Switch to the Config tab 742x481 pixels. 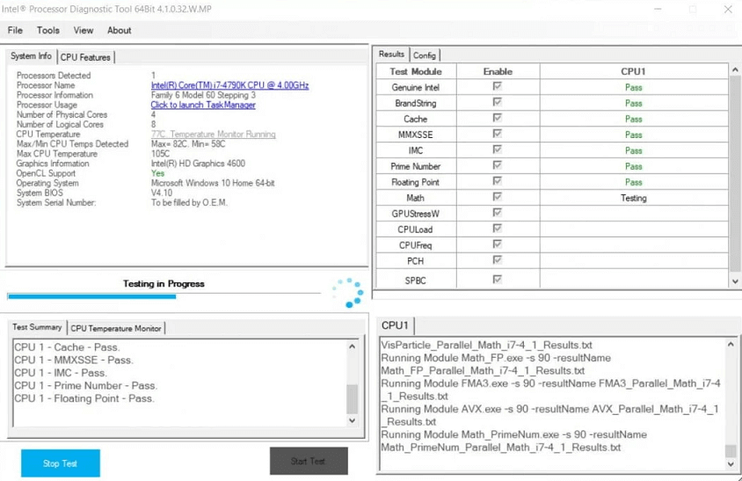[425, 55]
